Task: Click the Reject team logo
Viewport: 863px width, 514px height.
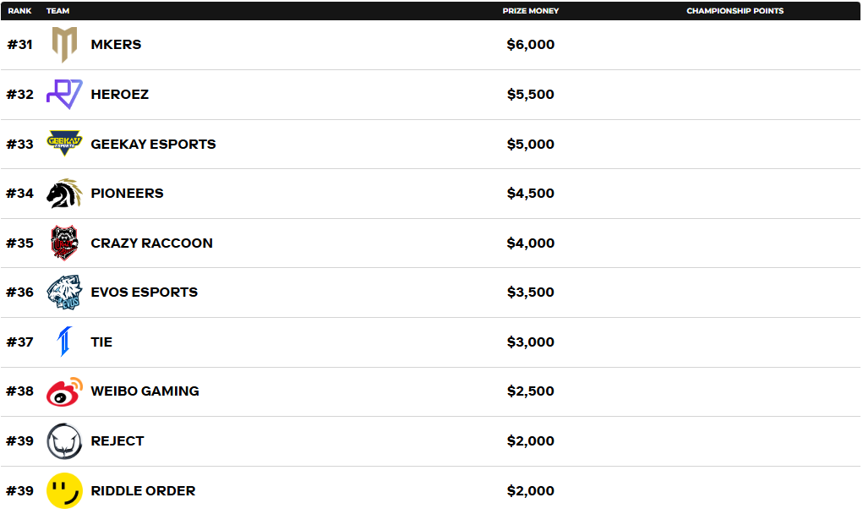Action: click(x=64, y=441)
